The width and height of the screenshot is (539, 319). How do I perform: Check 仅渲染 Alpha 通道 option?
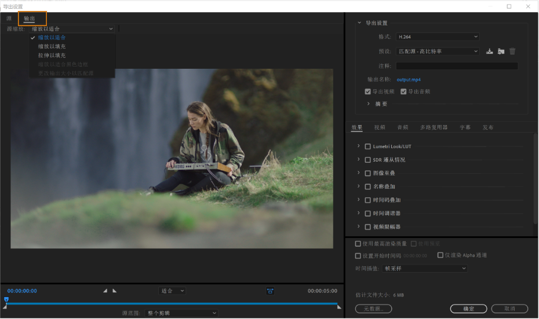[x=440, y=255]
